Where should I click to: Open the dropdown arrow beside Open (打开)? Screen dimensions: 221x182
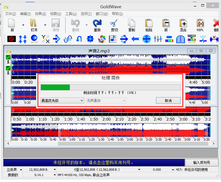coord(45,25)
